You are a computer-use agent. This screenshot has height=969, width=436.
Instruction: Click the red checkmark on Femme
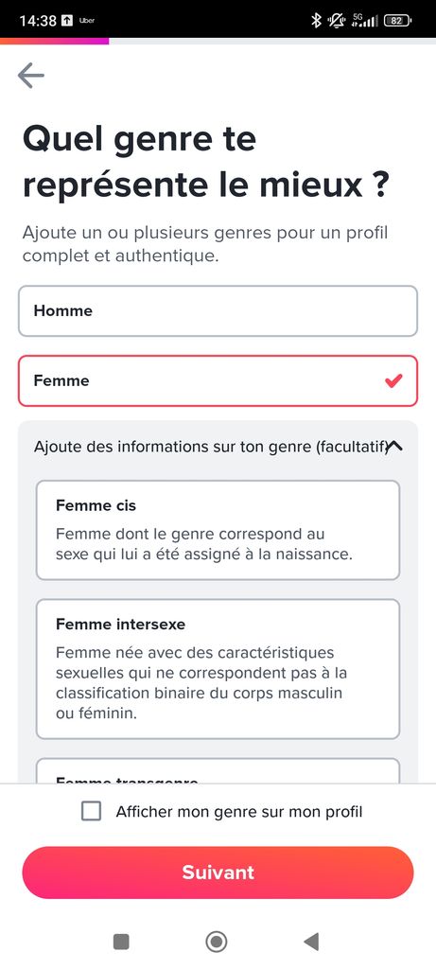(392, 380)
